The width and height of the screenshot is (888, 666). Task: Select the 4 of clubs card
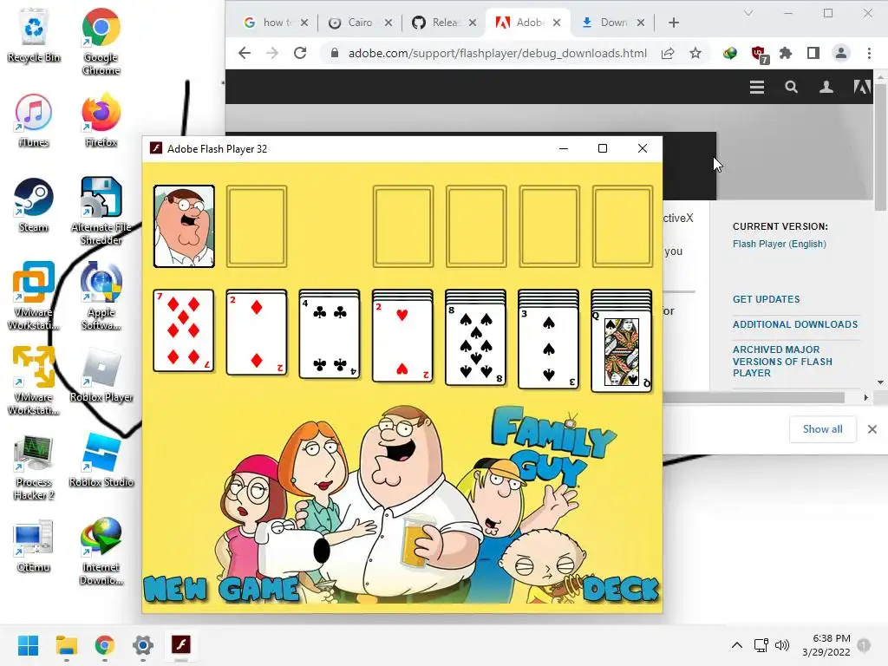(330, 337)
